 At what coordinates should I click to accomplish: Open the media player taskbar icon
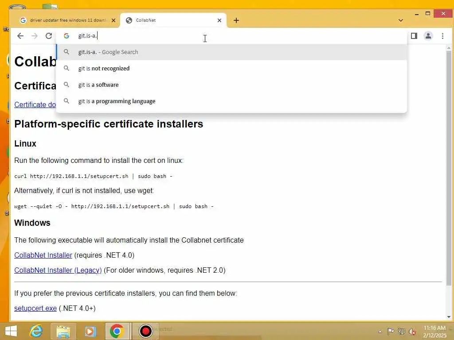click(x=90, y=331)
